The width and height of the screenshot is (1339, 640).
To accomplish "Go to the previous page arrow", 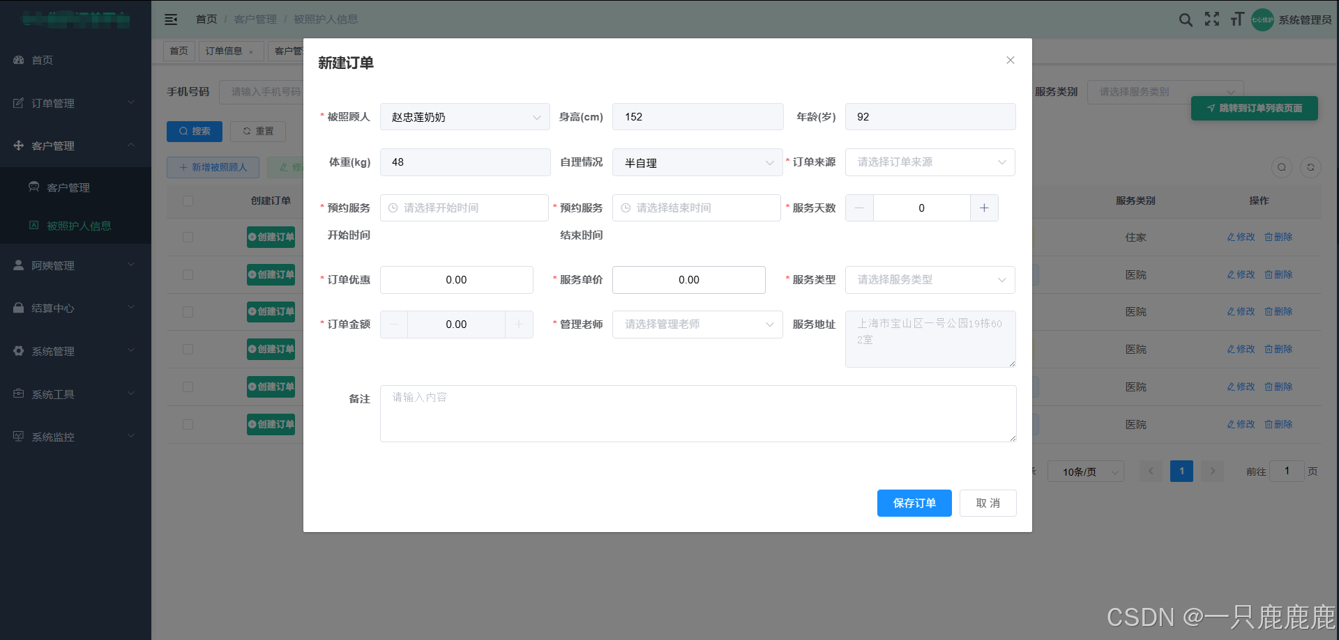I will tap(1151, 471).
